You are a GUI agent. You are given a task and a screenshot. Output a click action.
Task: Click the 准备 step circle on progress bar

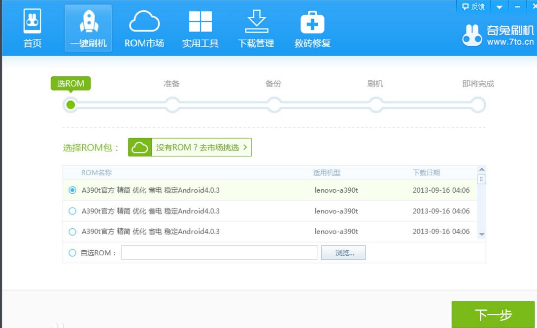[x=172, y=105]
